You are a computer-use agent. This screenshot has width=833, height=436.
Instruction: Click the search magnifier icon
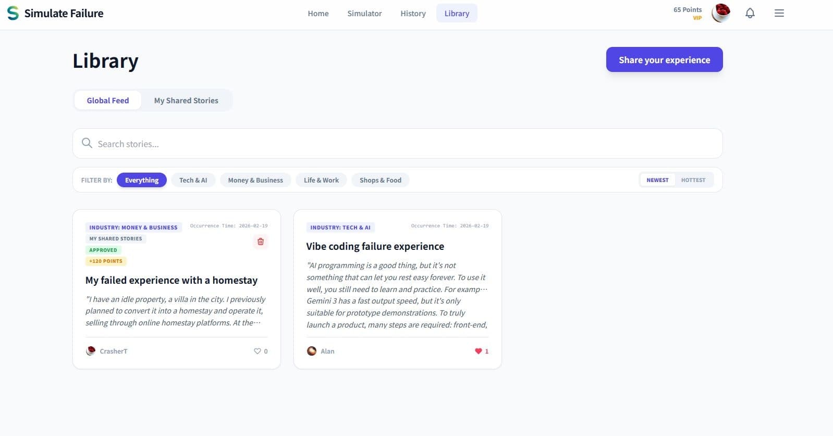[x=87, y=143]
